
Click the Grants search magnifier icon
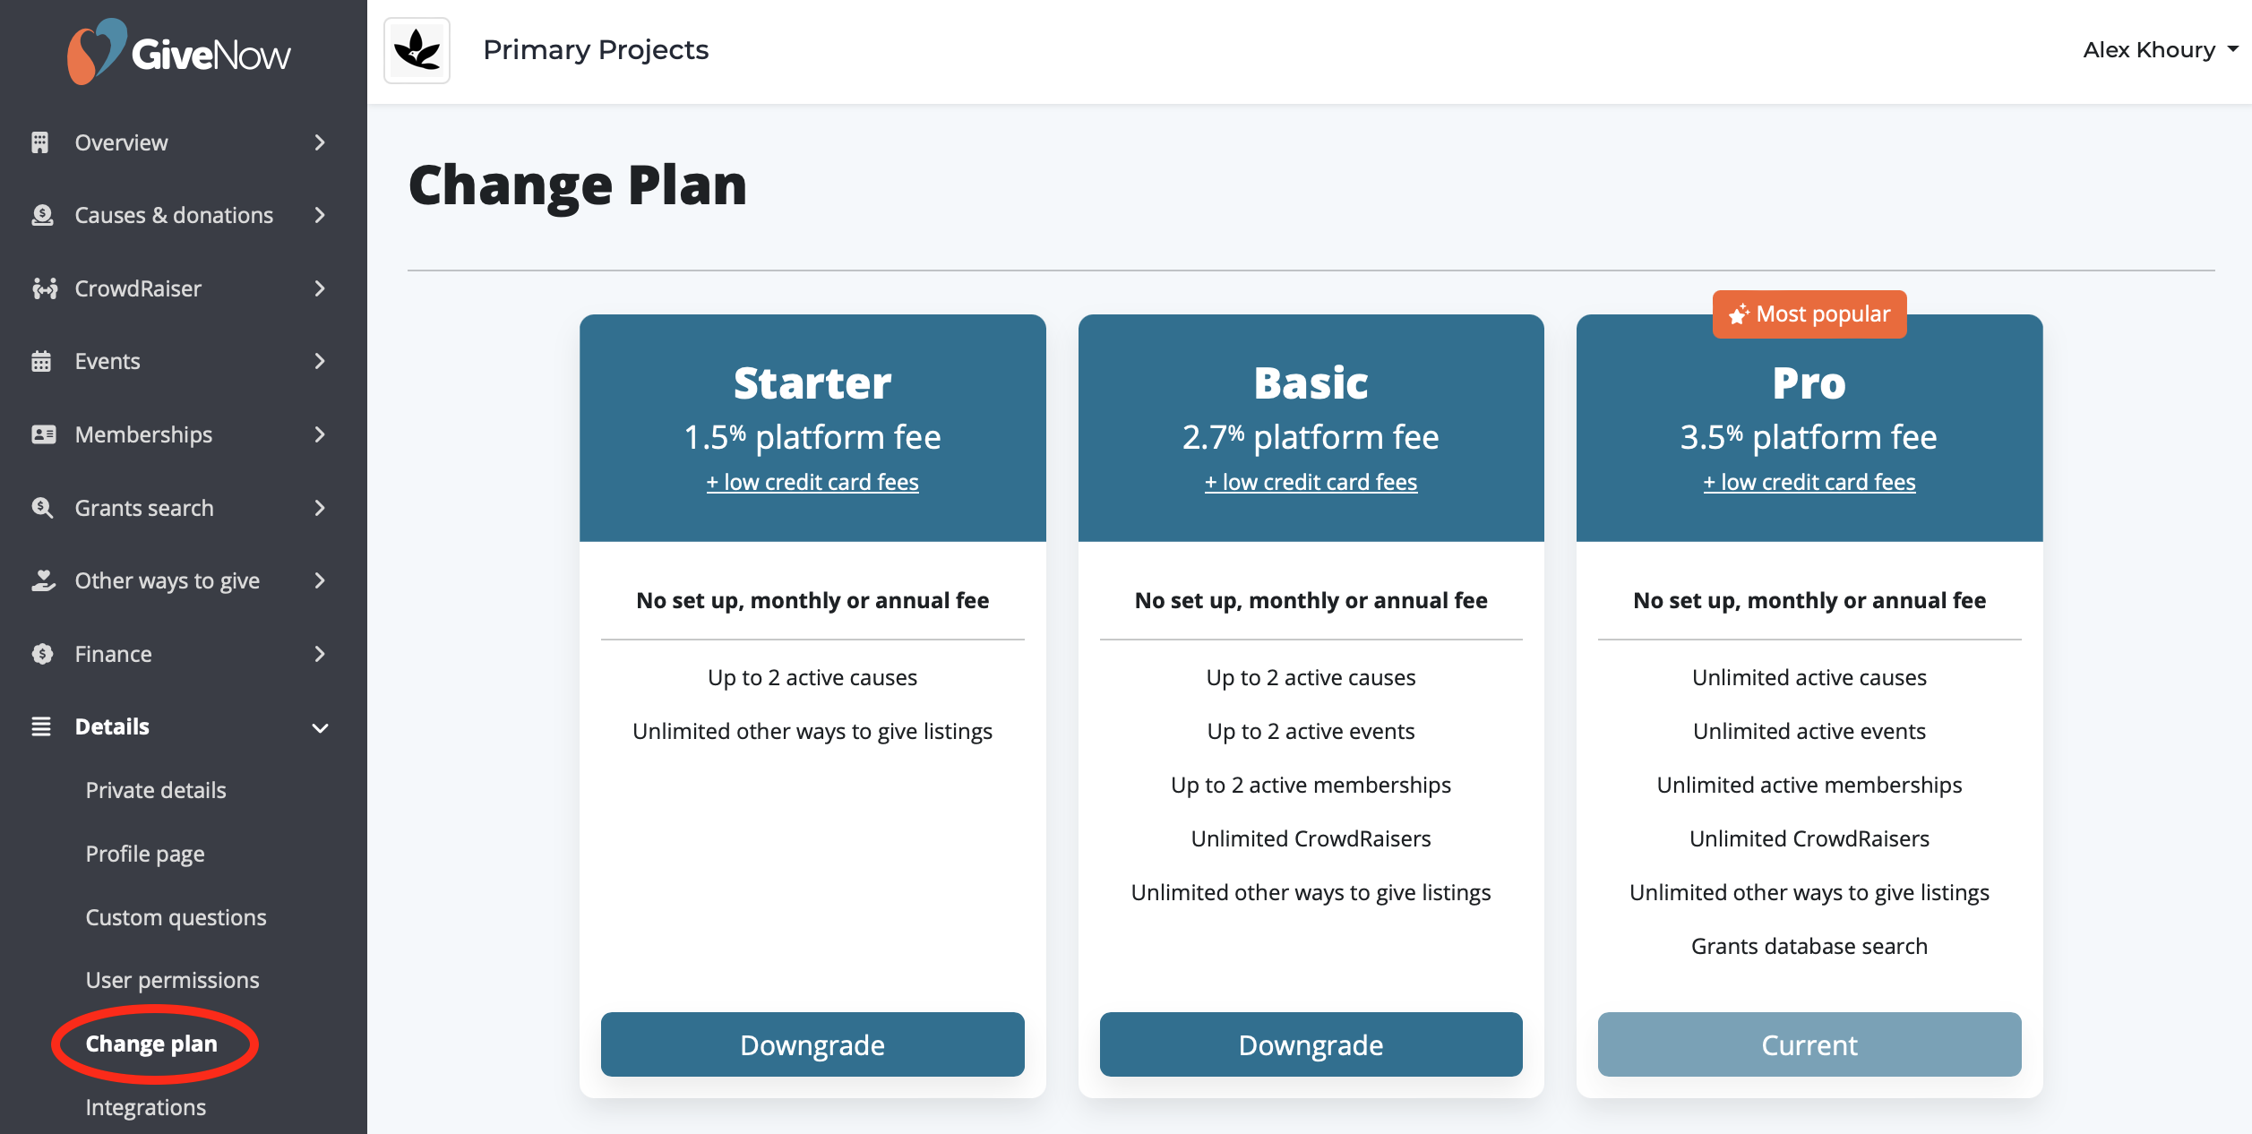pos(42,508)
